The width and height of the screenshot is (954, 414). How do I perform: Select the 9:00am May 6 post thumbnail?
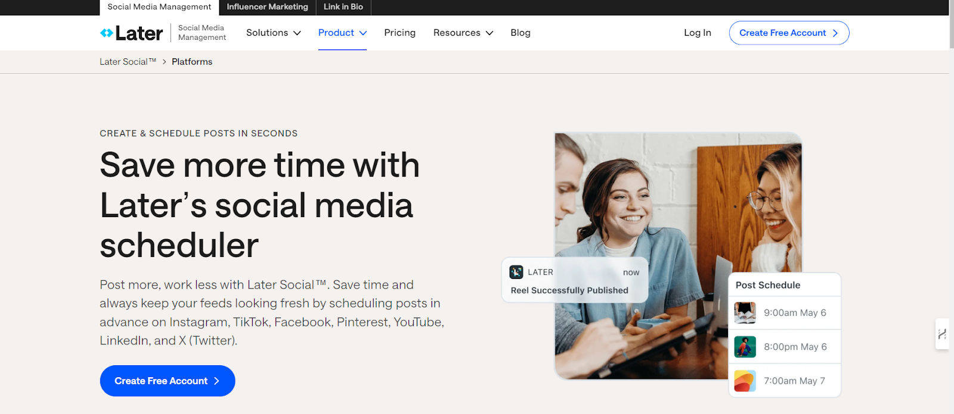745,312
